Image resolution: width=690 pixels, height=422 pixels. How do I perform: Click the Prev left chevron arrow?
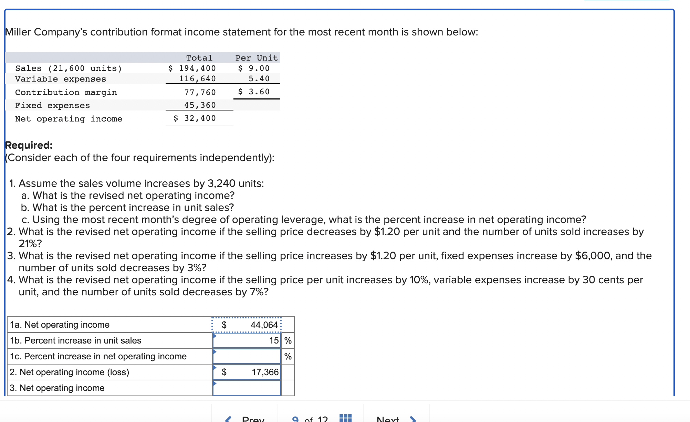(x=228, y=419)
